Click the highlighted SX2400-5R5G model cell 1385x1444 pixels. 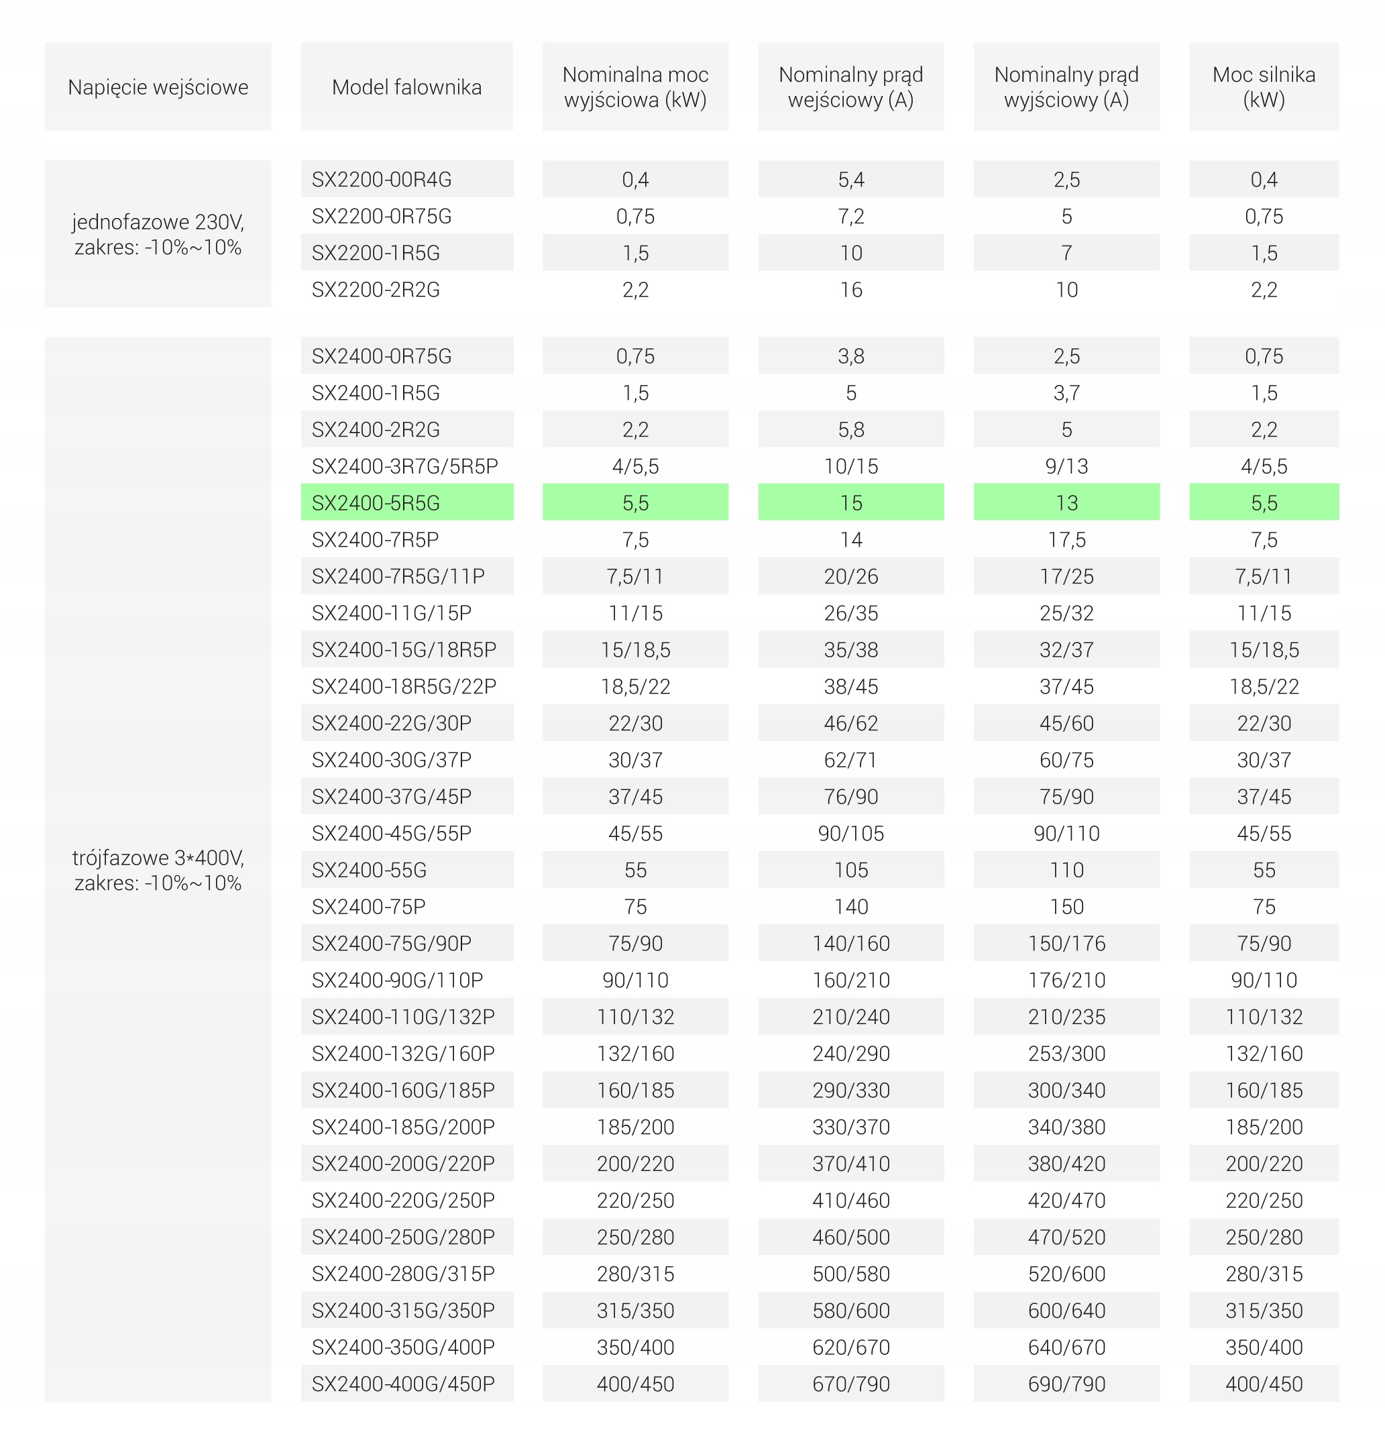coord(406,503)
